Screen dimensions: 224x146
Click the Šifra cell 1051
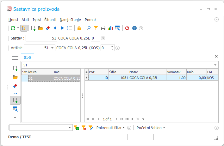tap(119, 78)
